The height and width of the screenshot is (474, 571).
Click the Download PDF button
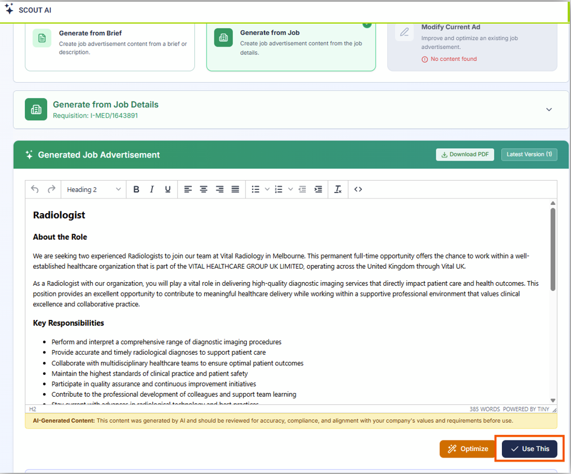465,155
